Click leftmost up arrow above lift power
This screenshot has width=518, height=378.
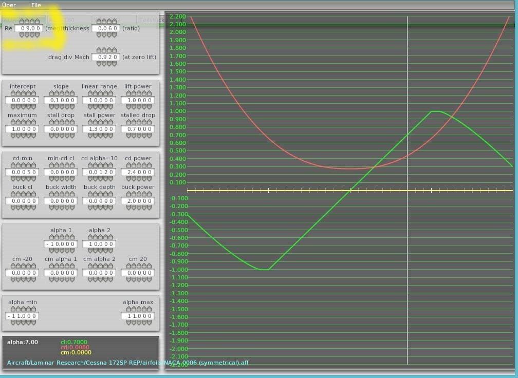[129, 93]
